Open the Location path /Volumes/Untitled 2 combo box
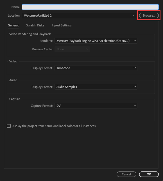 click(x=79, y=15)
